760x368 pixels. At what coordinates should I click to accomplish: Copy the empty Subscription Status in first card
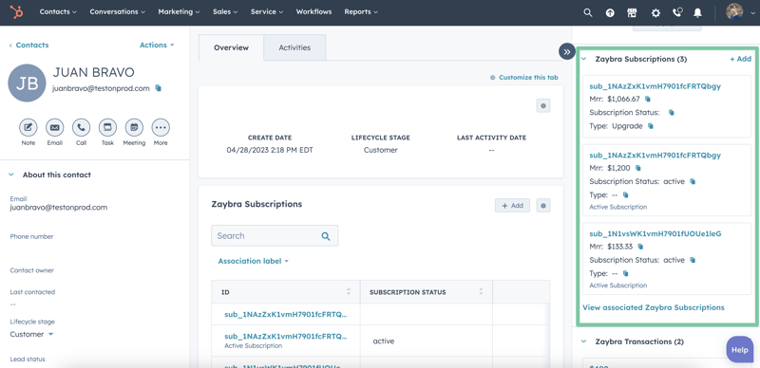click(672, 112)
